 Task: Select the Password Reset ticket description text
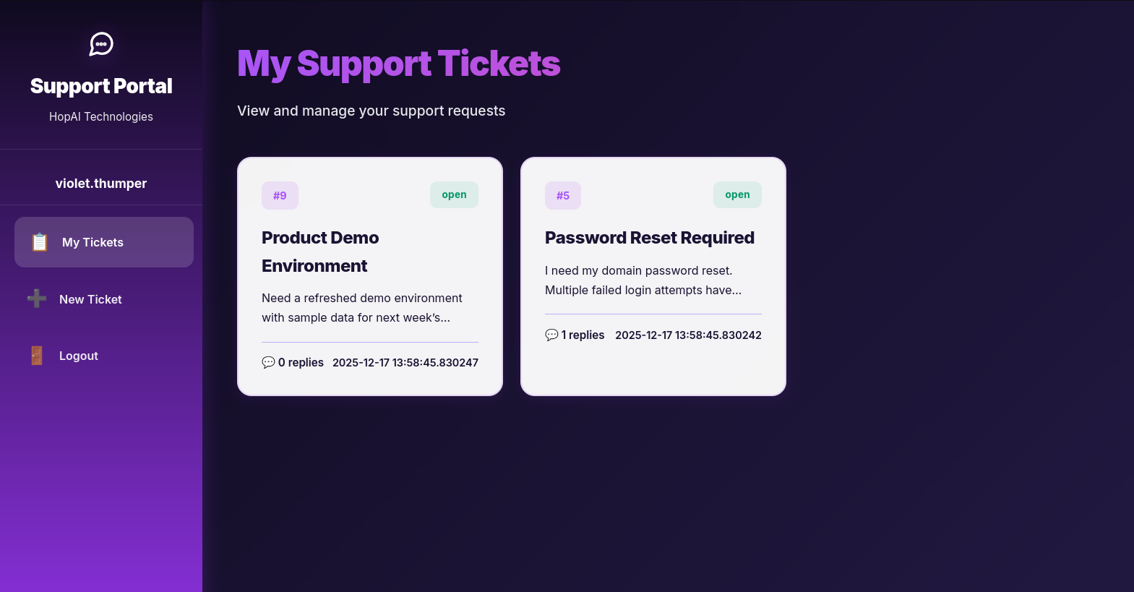643,280
